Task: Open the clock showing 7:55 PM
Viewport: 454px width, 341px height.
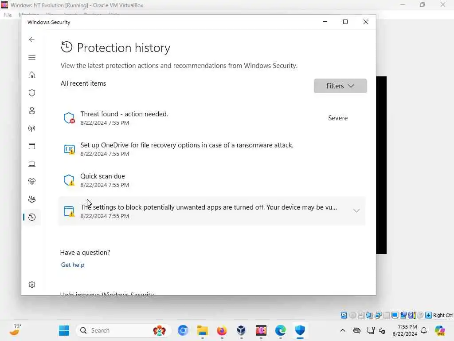Action: (405, 330)
